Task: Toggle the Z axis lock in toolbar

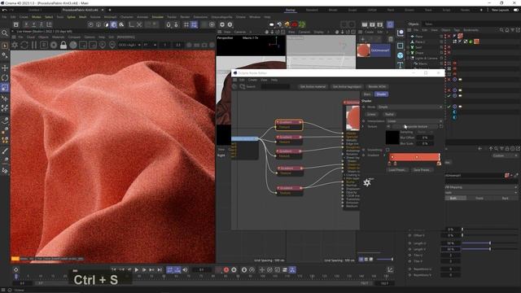Action: [x=42, y=24]
